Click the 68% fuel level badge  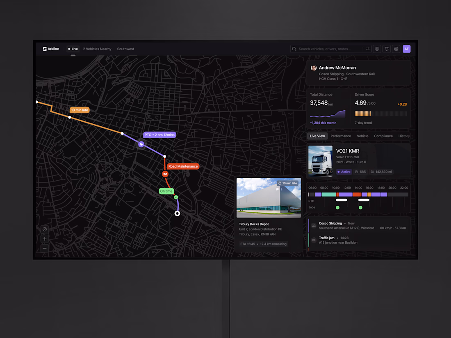(x=361, y=172)
